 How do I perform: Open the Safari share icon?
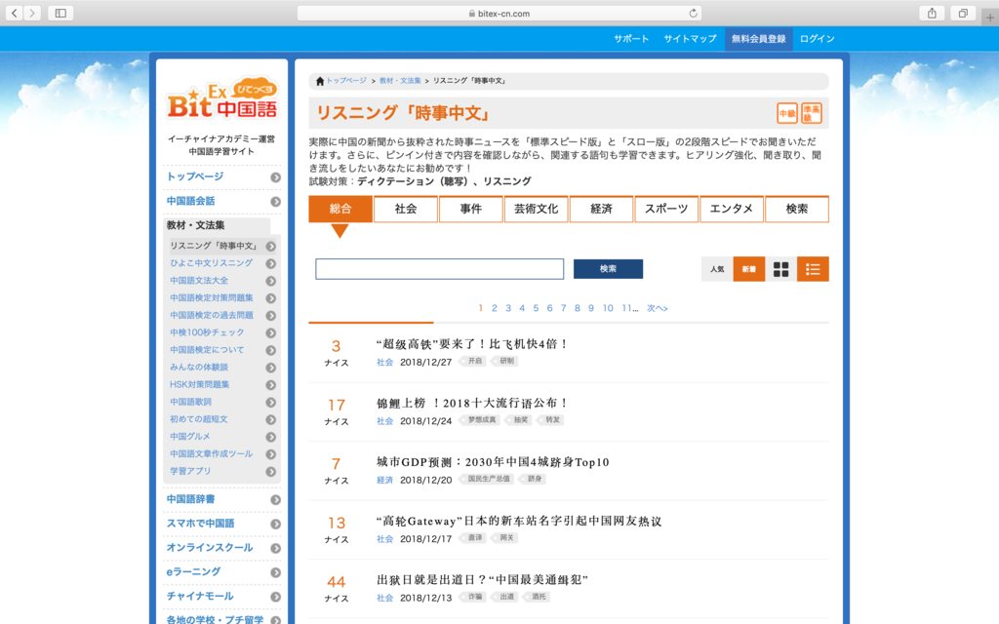click(x=932, y=13)
